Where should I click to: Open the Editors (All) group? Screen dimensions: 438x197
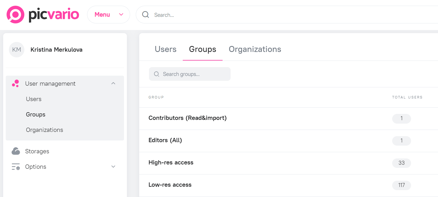(x=165, y=140)
